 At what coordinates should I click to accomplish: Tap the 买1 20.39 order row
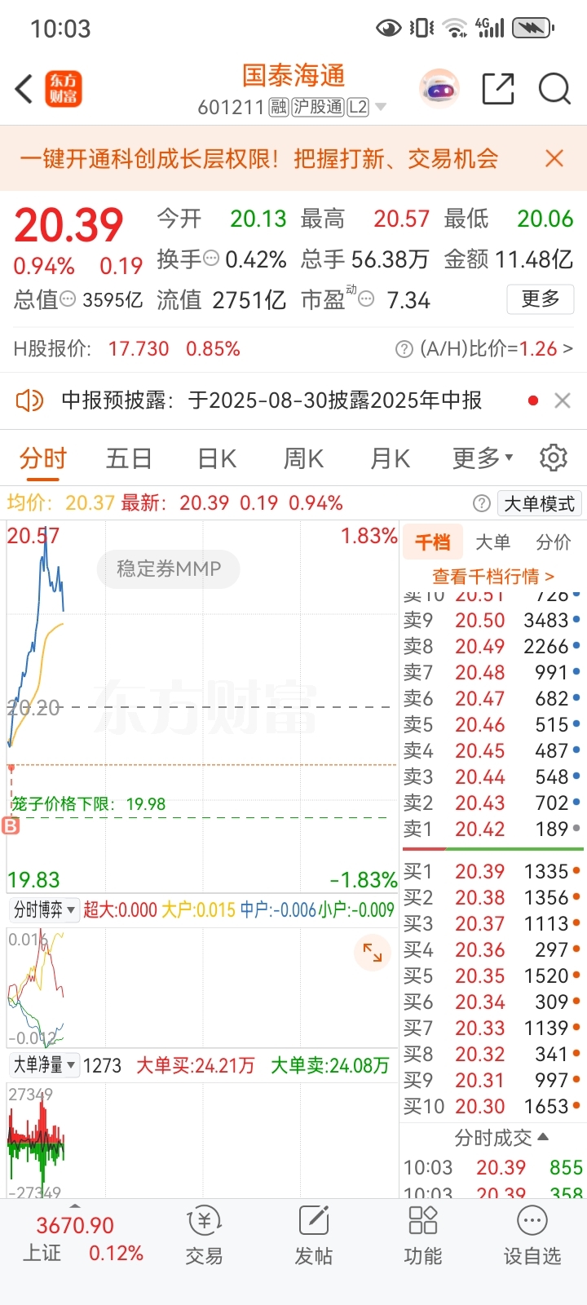coord(492,871)
